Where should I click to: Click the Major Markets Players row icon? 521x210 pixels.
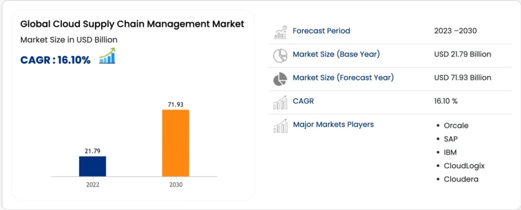point(280,126)
